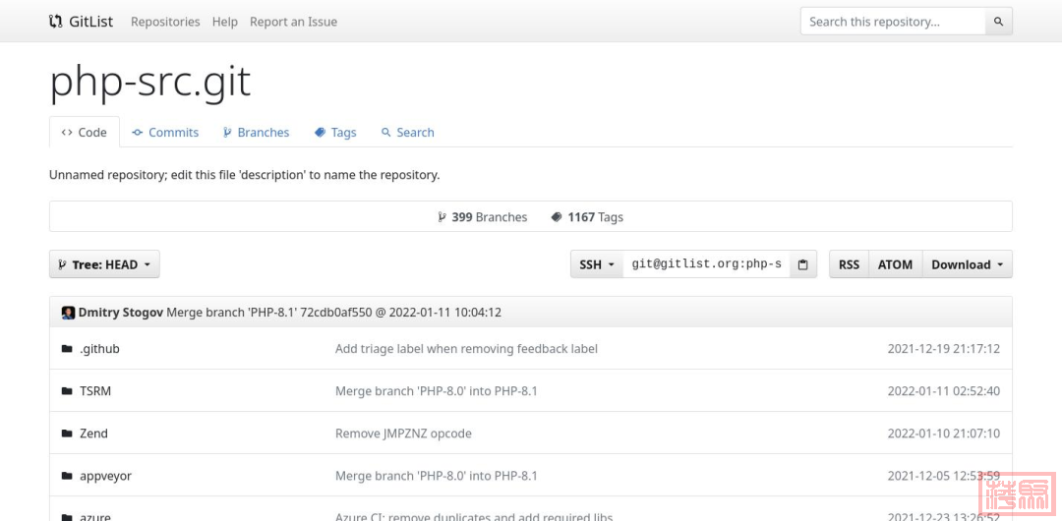Image resolution: width=1062 pixels, height=521 pixels.
Task: Expand the Download dropdown
Action: 967,264
